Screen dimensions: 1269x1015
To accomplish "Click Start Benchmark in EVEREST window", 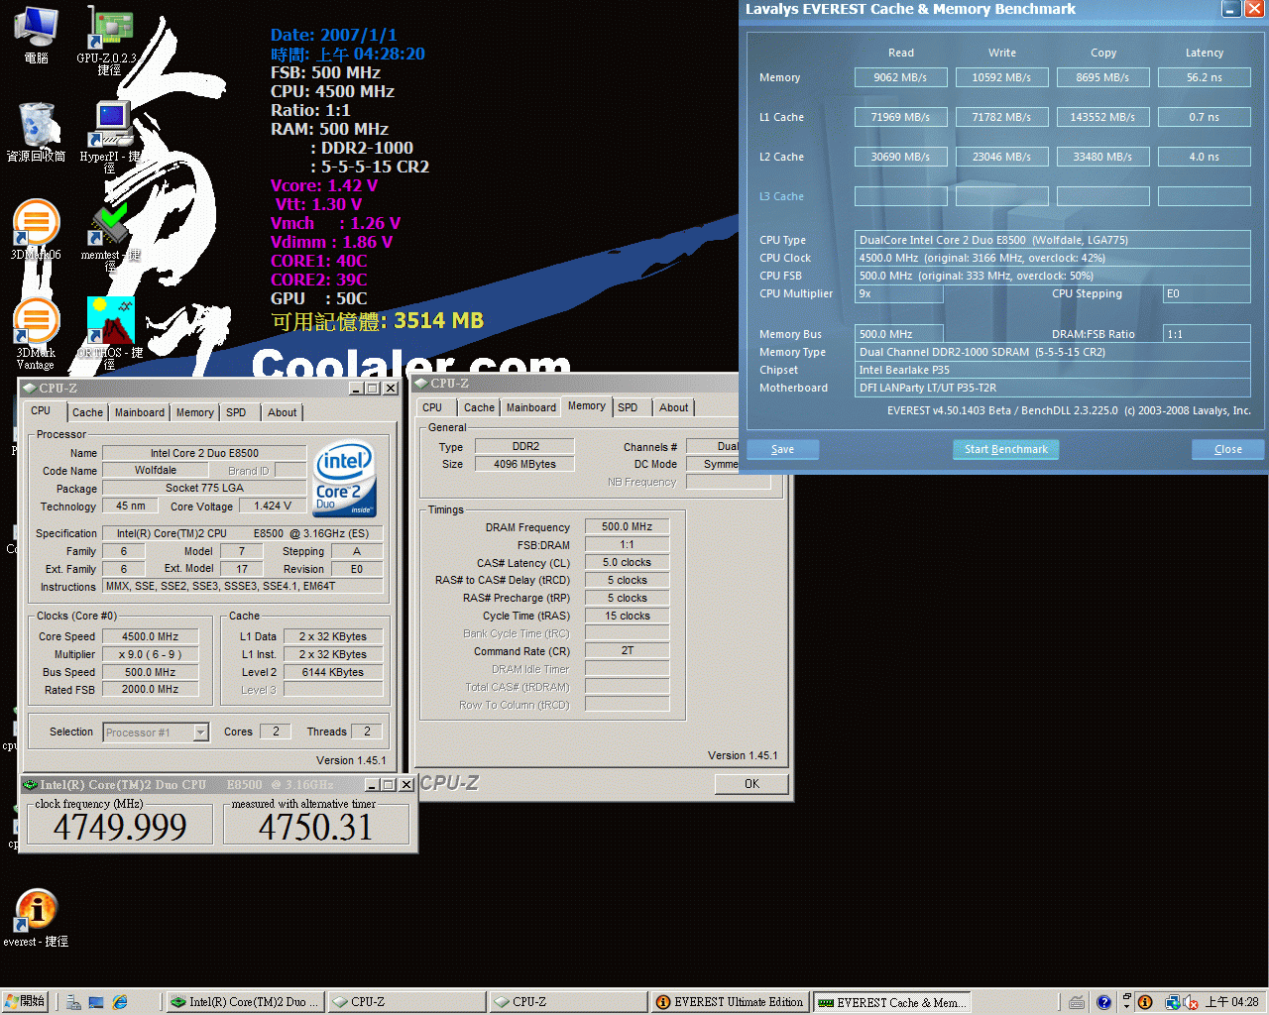I will point(1006,449).
